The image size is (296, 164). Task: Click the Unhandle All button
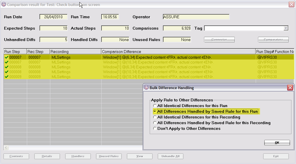pyautogui.click(x=171, y=156)
